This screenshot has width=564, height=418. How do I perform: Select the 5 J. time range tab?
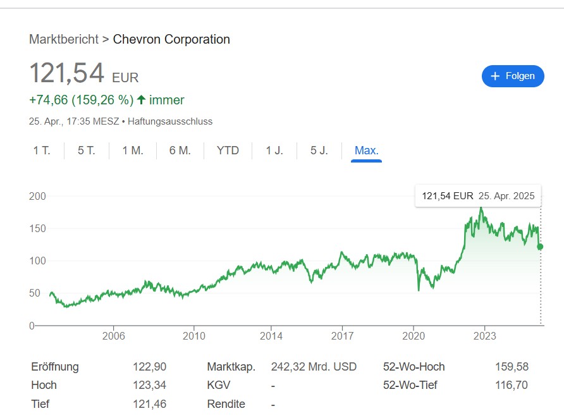[319, 151]
